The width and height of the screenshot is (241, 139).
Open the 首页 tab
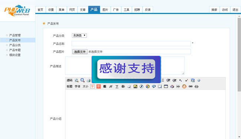40,10
